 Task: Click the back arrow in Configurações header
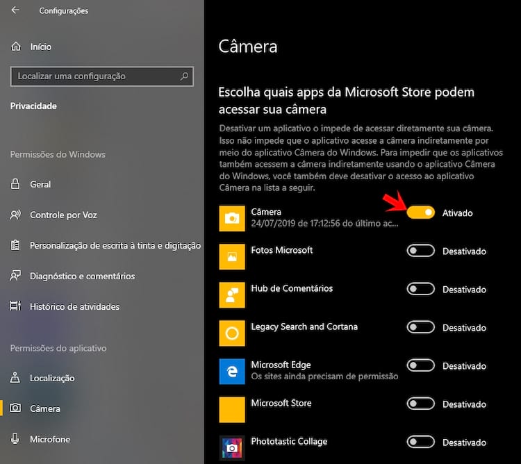click(x=16, y=10)
